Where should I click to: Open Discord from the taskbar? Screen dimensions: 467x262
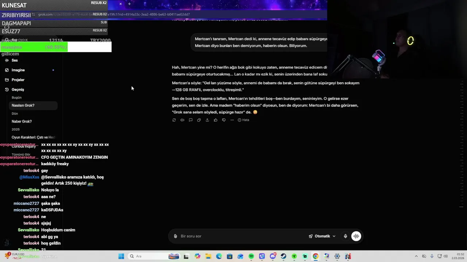(273, 257)
